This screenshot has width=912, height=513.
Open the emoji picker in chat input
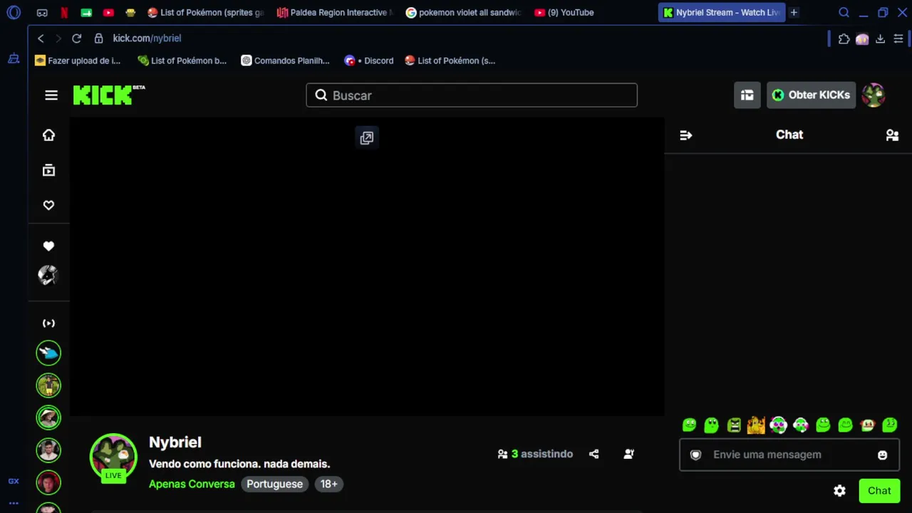[883, 455]
